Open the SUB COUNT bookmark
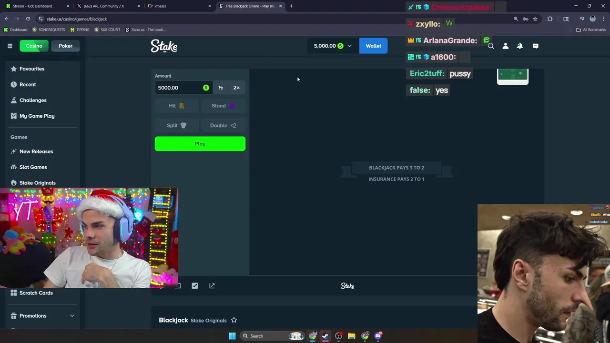The width and height of the screenshot is (610, 343). pyautogui.click(x=107, y=30)
